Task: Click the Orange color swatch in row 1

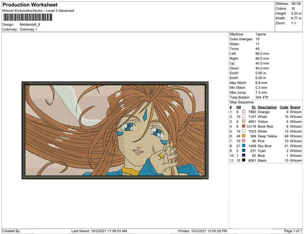Action: 244,112
